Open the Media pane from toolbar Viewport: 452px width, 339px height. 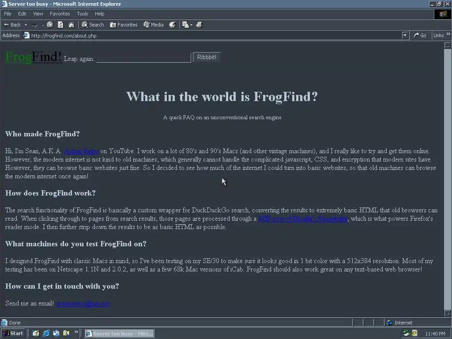(154, 25)
